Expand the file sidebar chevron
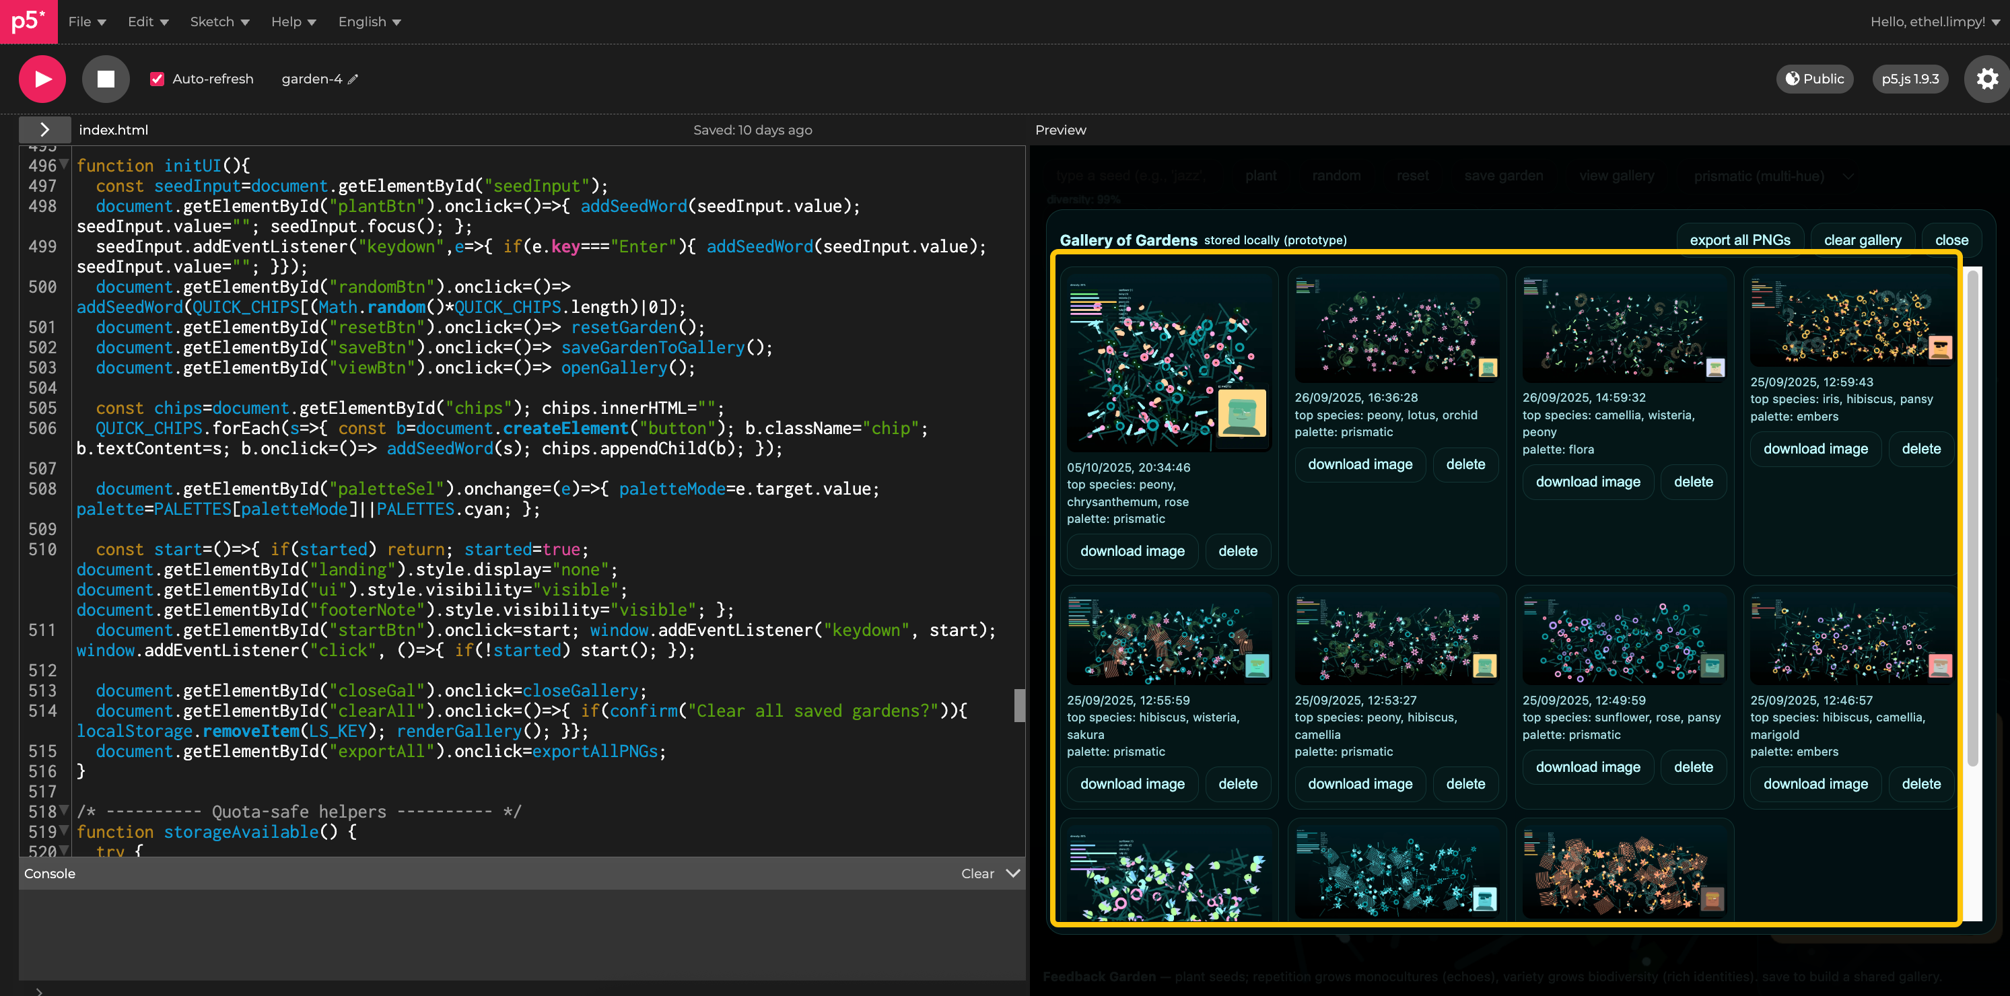This screenshot has height=996, width=2010. 44,129
